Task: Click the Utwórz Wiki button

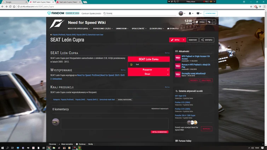Action: point(210,13)
